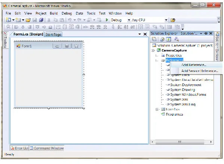The height and width of the screenshot is (164, 224).
Task: Open the File menu
Action: coord(8,13)
